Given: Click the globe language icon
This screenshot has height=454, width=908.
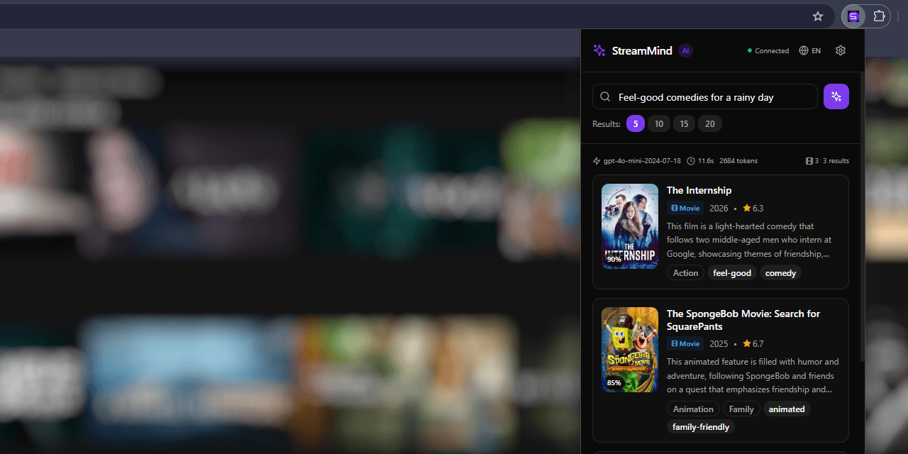Looking at the screenshot, I should click(x=804, y=50).
